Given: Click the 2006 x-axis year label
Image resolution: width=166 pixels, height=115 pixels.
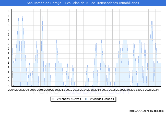Looking at the screenshot, I should click(26, 90).
